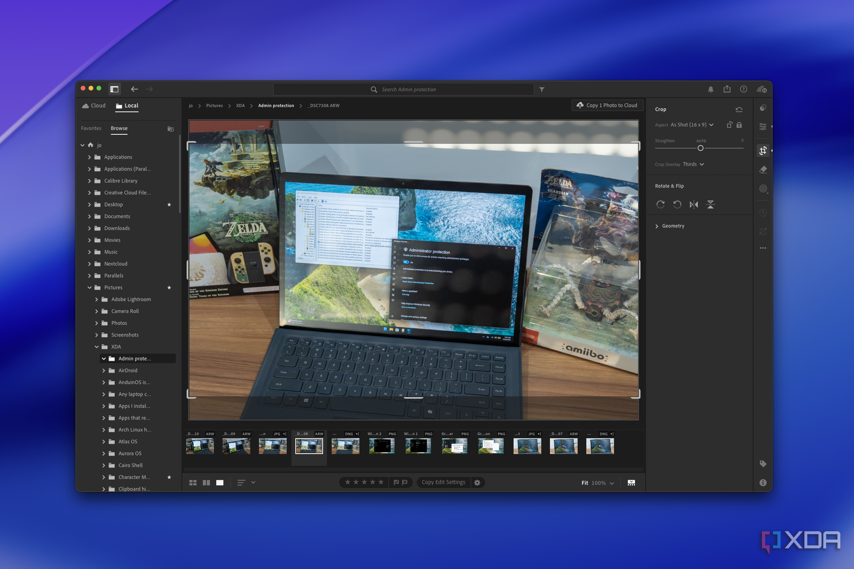Toggle favorite star on Desktop folder

[169, 205]
